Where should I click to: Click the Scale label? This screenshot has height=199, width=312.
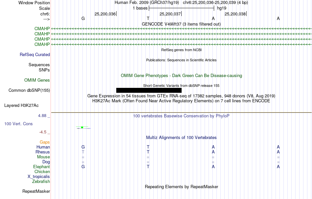[45, 8]
